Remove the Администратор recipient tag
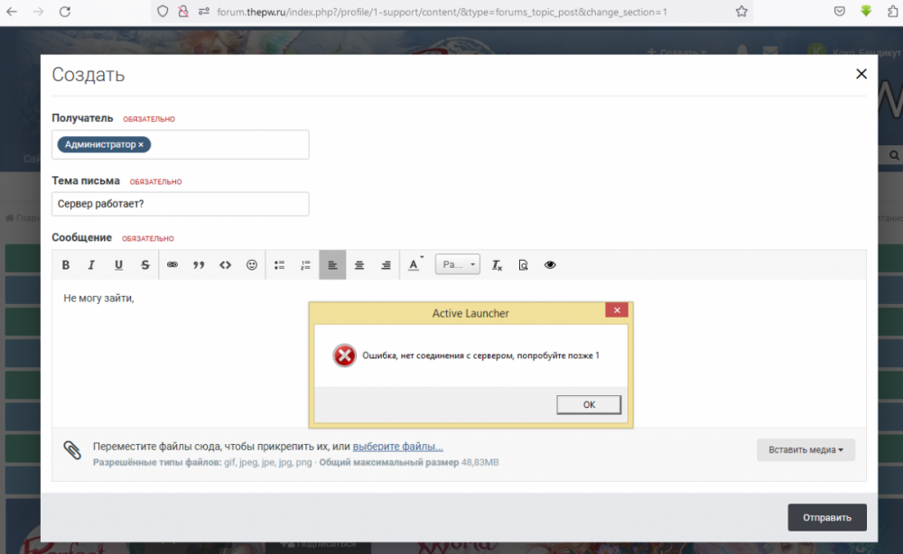Screen dimensions: 903x554 (141, 144)
